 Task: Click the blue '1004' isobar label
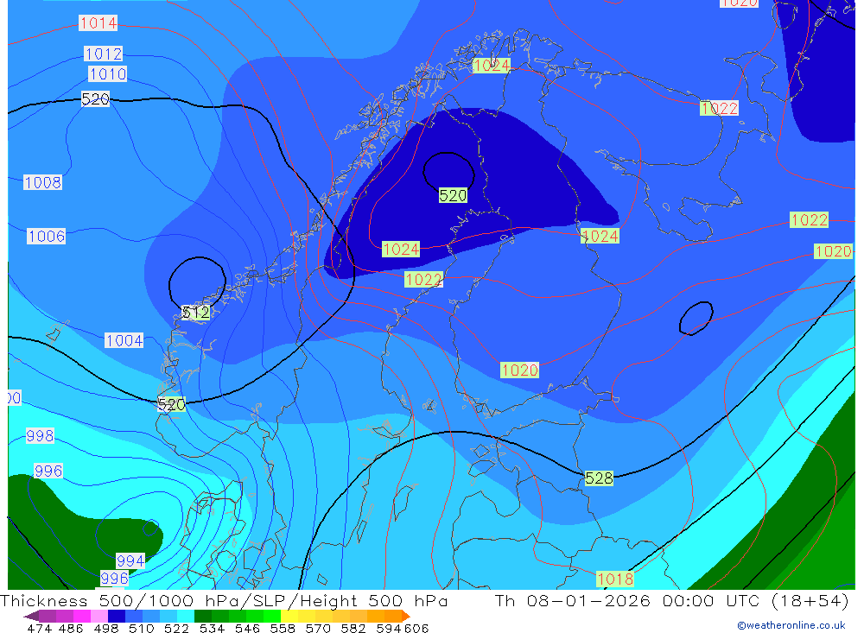pos(124,340)
